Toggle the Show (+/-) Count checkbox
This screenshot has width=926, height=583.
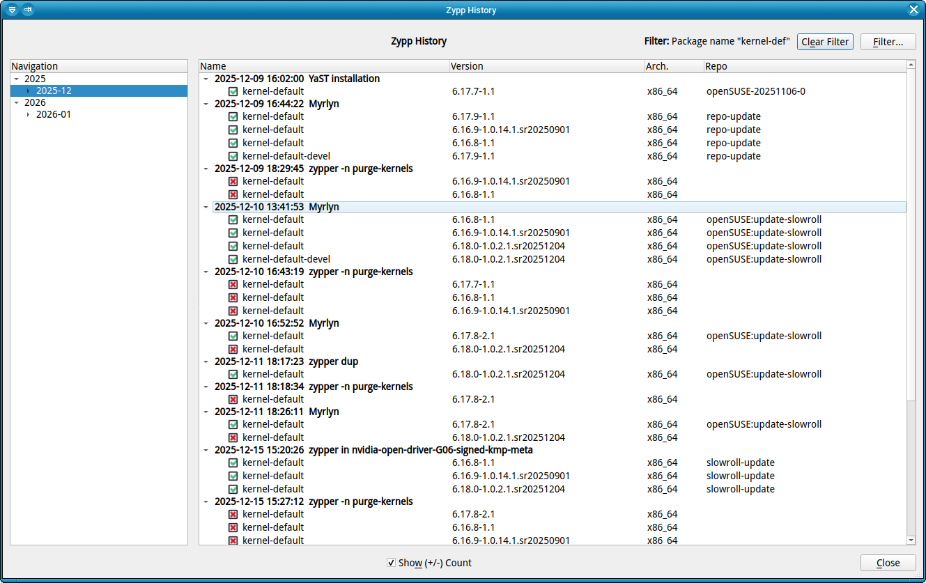point(392,562)
